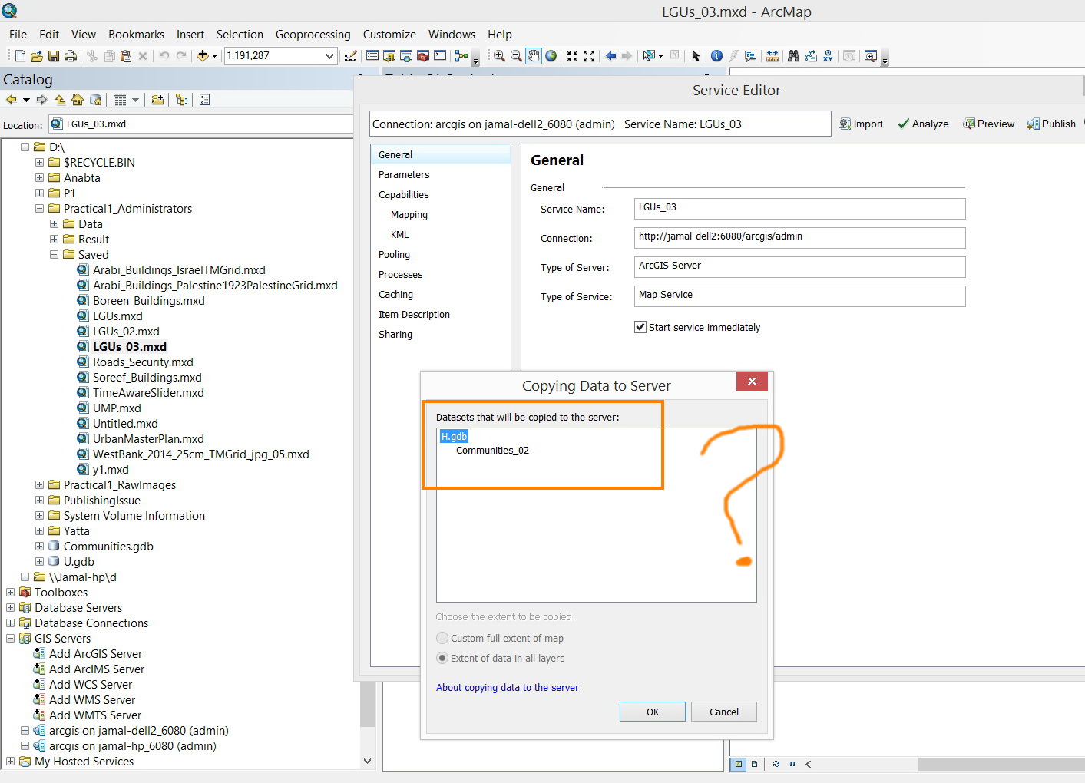Select Custom full extent of map radio
Viewport: 1085px width, 783px height.
[442, 638]
